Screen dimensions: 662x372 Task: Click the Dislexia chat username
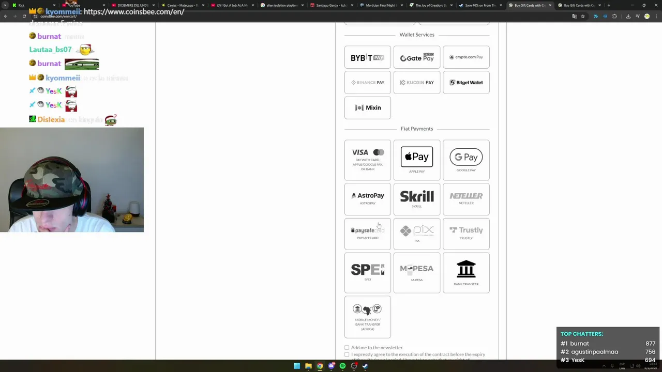(x=51, y=119)
